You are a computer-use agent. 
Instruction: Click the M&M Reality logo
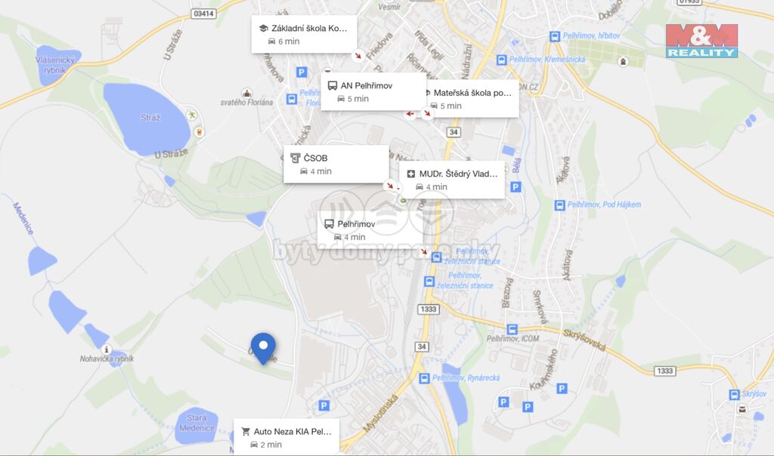[x=701, y=41]
